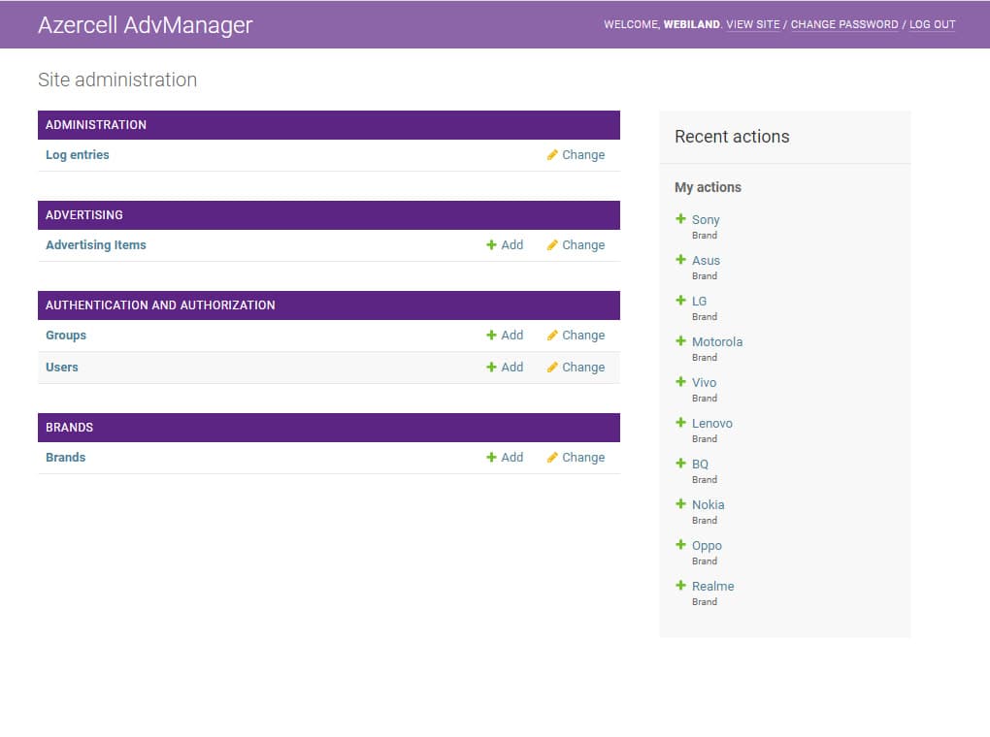The image size is (990, 737).
Task: Select the Oppo brand in recent actions
Action: (x=708, y=546)
